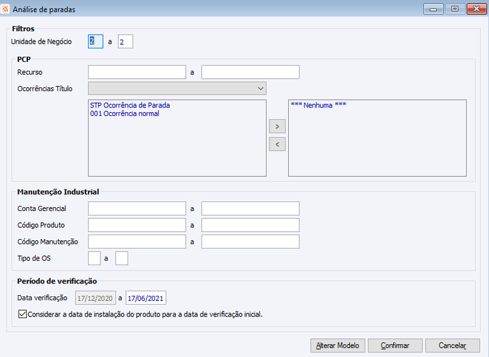Click the Conta Gerencial end field

pyautogui.click(x=250, y=208)
